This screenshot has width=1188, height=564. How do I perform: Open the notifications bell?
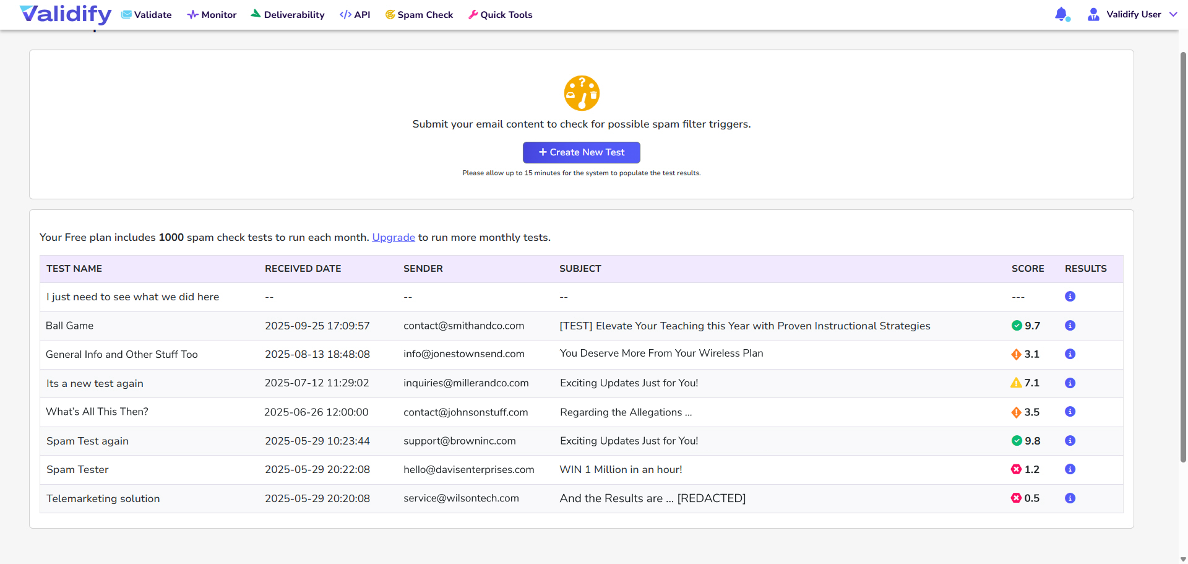[1061, 14]
